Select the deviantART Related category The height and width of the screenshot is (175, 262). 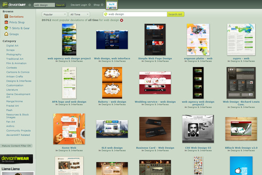click(18, 135)
